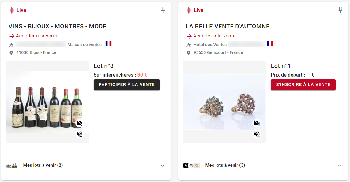Click the upcoming wine lots thumbnails

click(x=12, y=166)
